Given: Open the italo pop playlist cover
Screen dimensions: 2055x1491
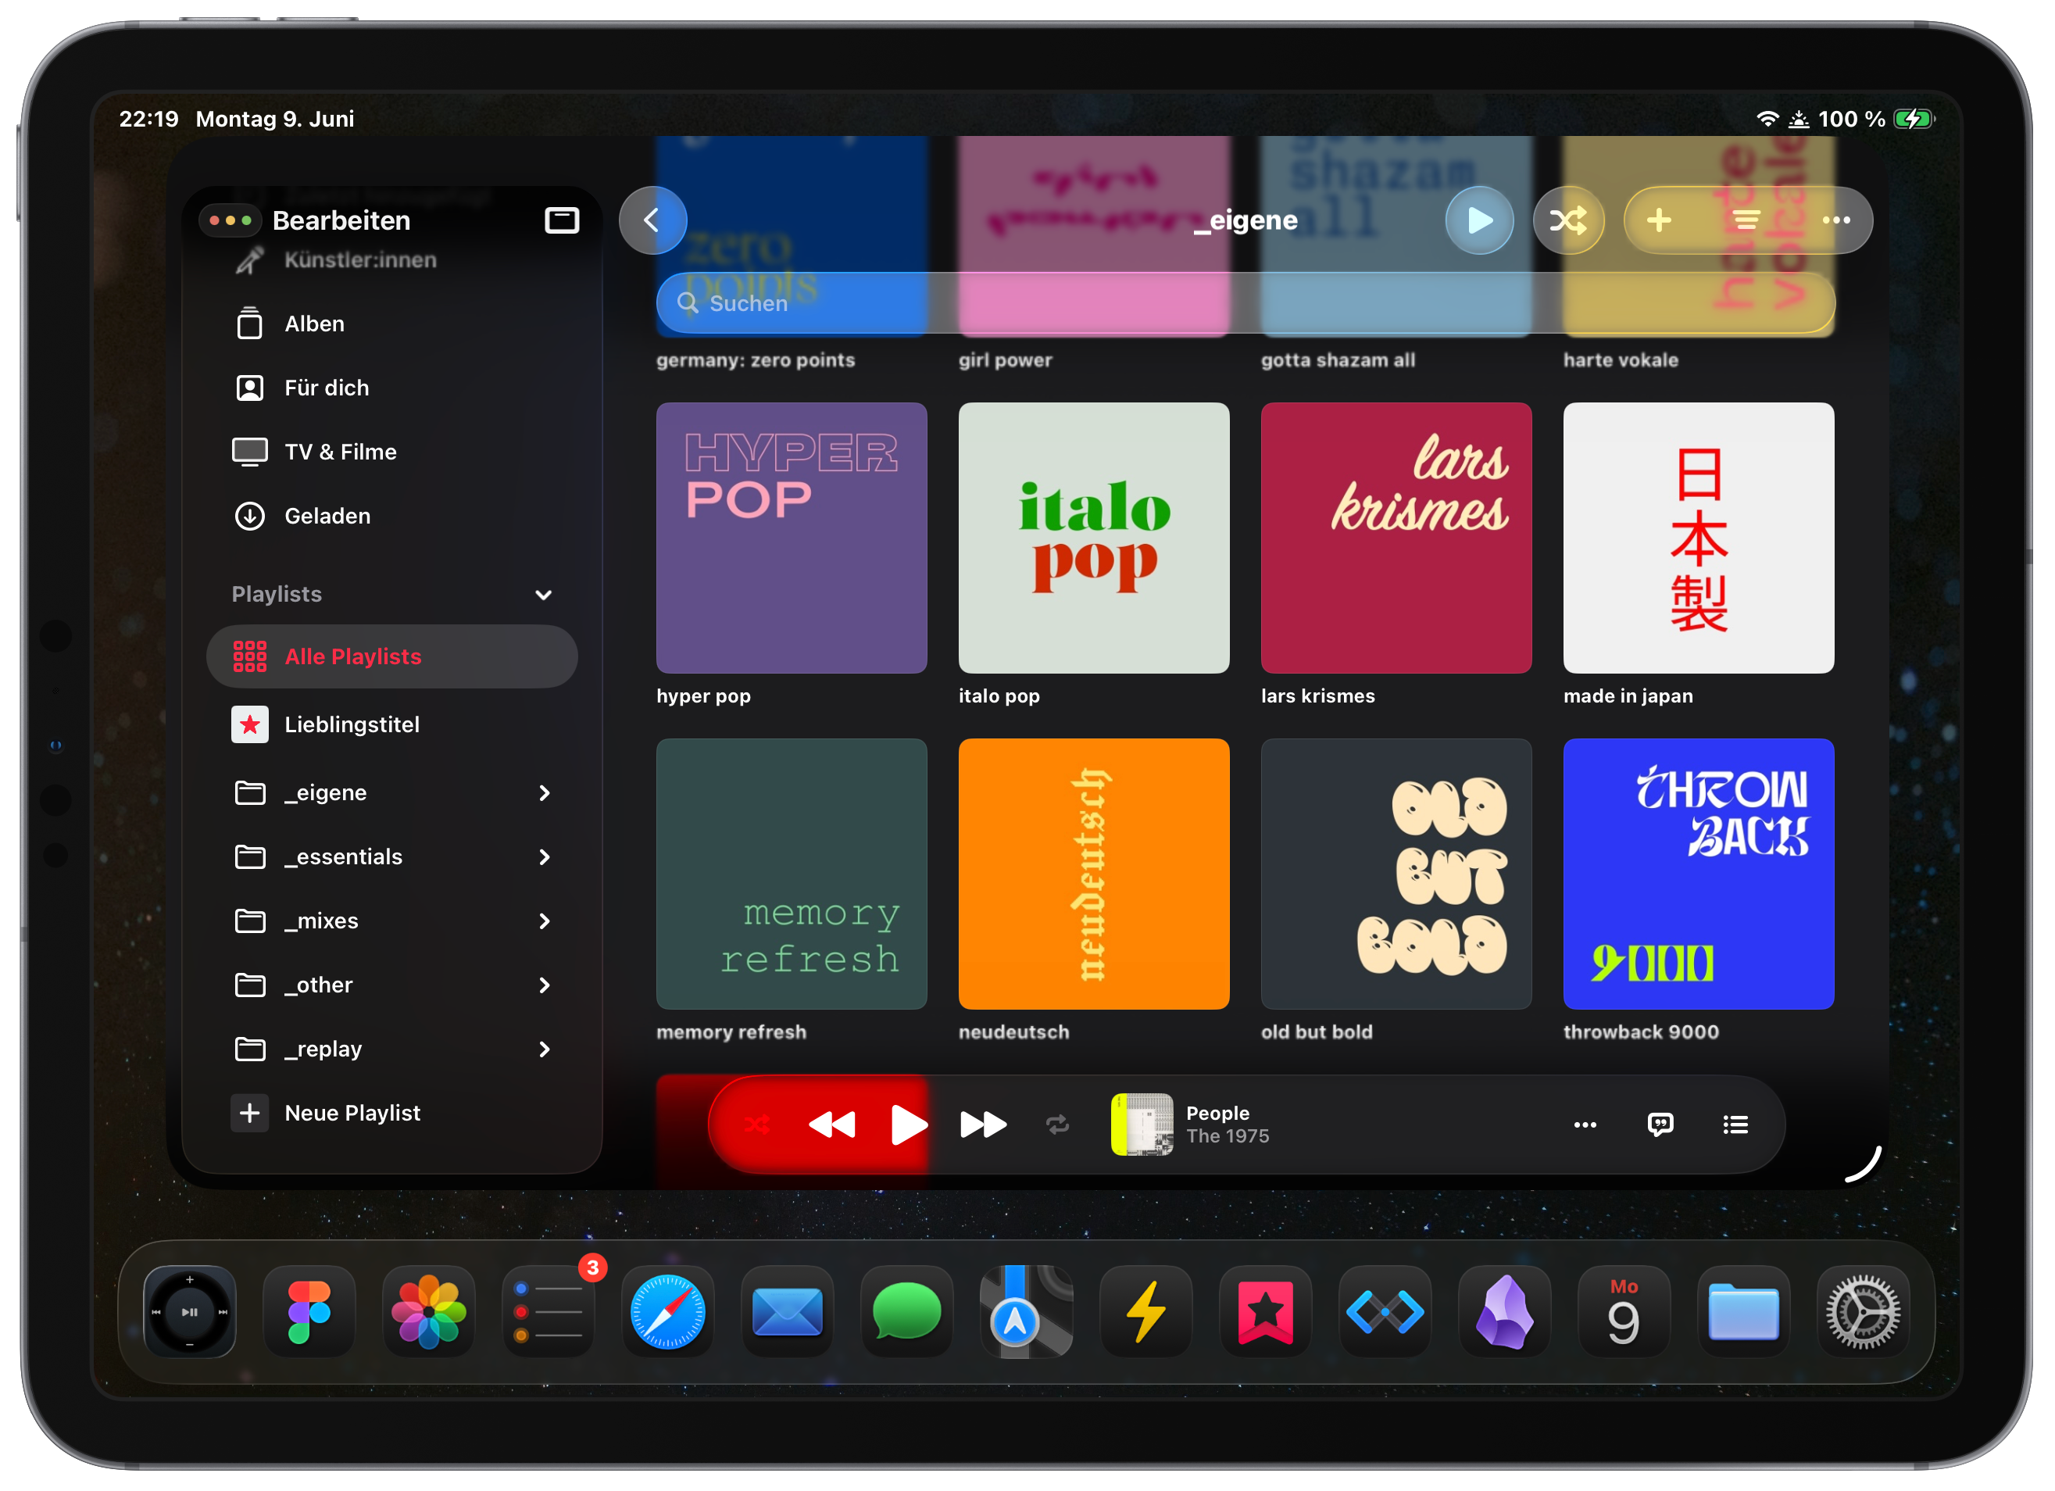Looking at the screenshot, I should (x=1094, y=538).
